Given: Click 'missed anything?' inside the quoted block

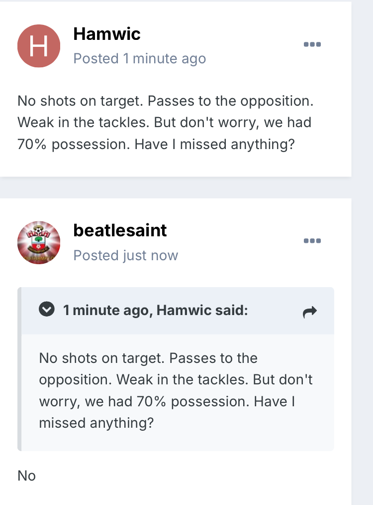Looking at the screenshot, I should point(96,423).
